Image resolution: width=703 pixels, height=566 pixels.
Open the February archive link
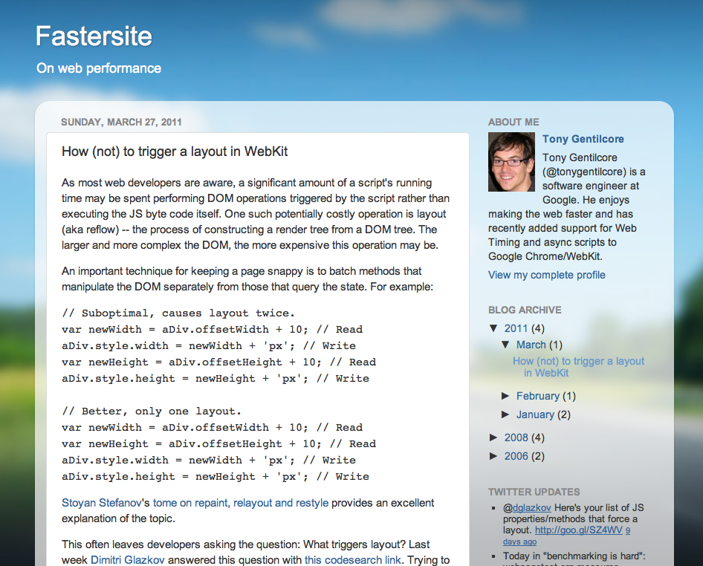tap(537, 396)
